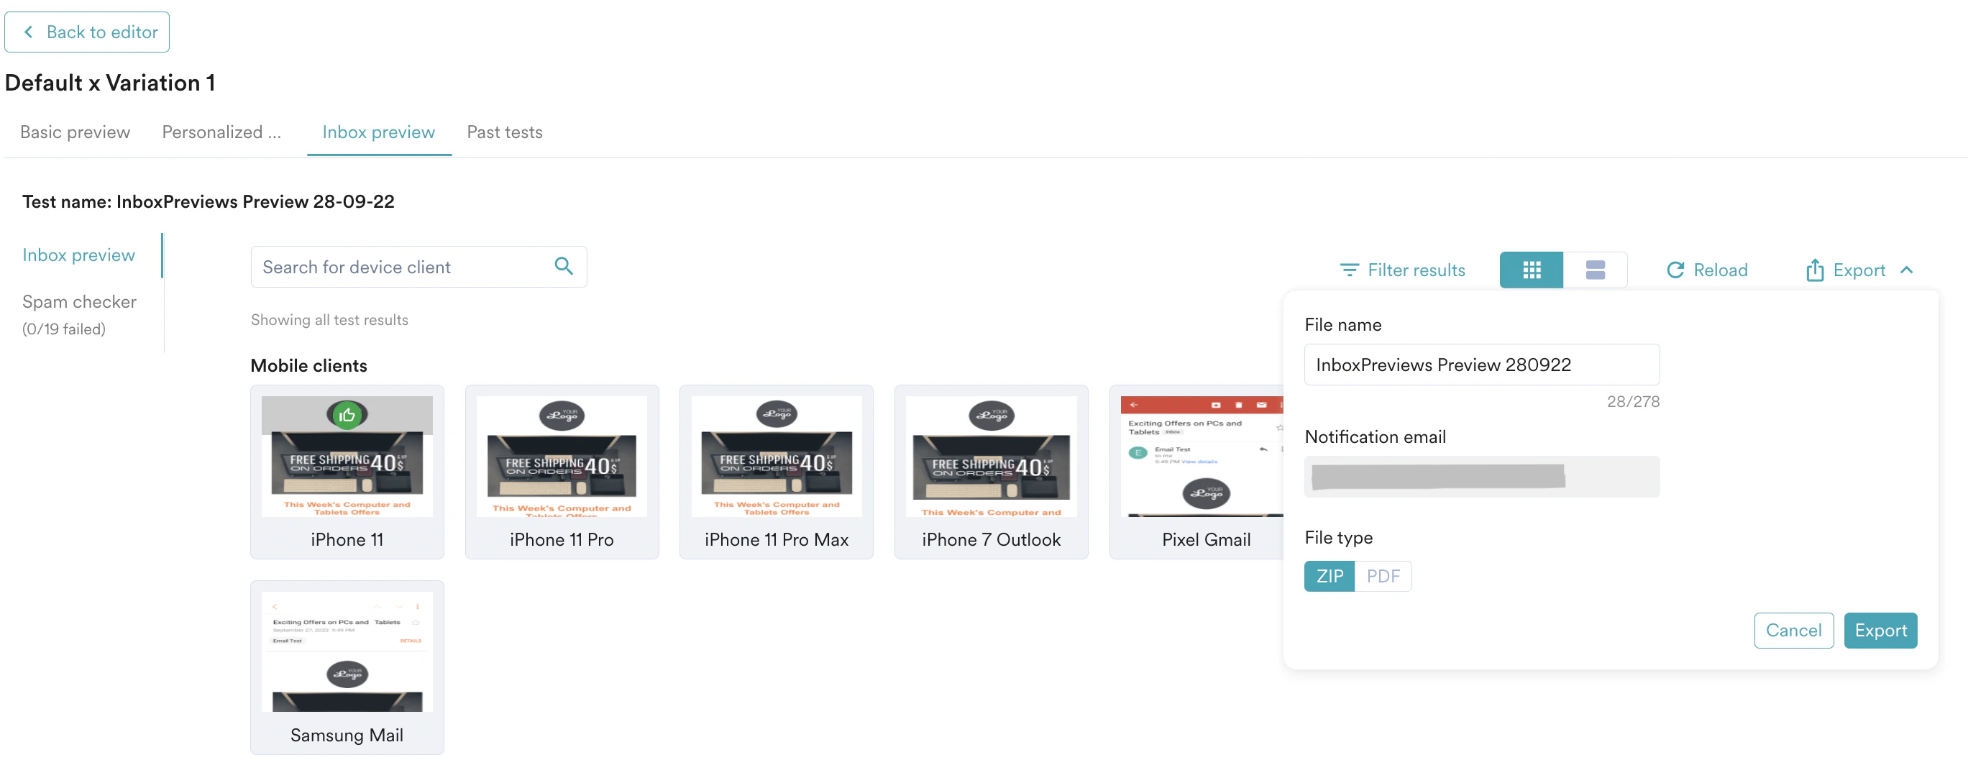Collapse the Export dropdown chevron
This screenshot has width=1968, height=778.
coord(1906,270)
